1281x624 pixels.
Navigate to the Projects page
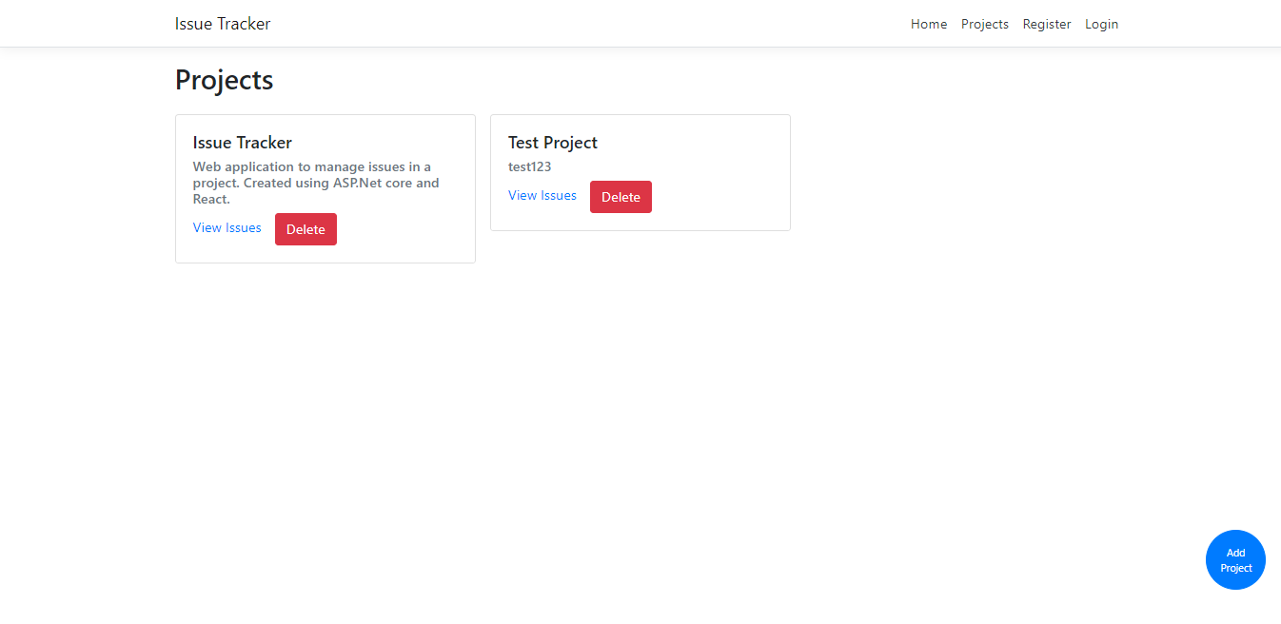pos(984,24)
